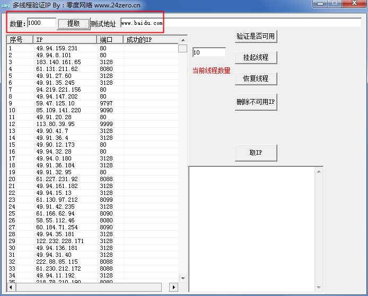Select the row with IP 49.91.32.95
368x296 pixels.
coord(92,172)
